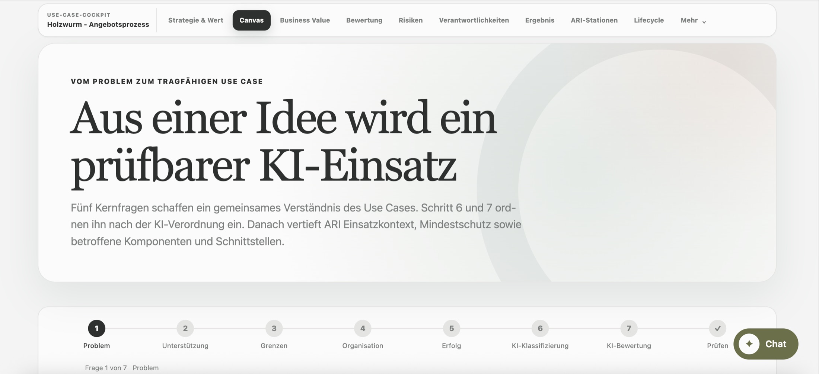
Task: Switch to Lifecycle tab
Action: pos(649,20)
